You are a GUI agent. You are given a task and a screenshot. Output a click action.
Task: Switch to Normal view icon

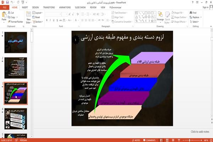pos(161,140)
